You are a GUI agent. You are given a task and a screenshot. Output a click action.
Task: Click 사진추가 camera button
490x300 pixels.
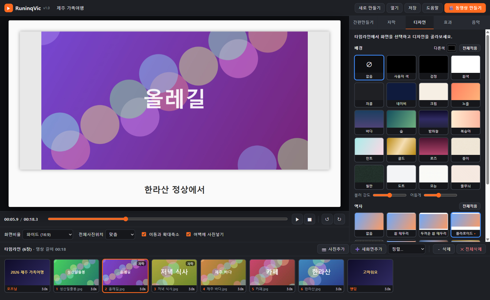(x=333, y=249)
